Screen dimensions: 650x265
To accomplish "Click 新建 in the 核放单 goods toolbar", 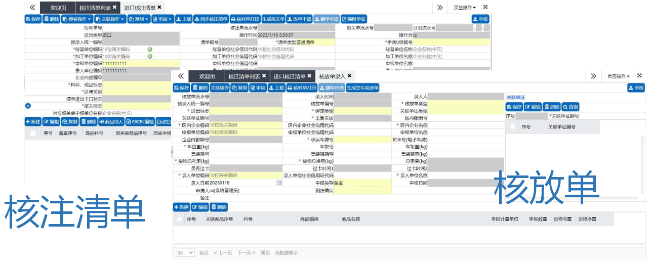I will point(181,207).
